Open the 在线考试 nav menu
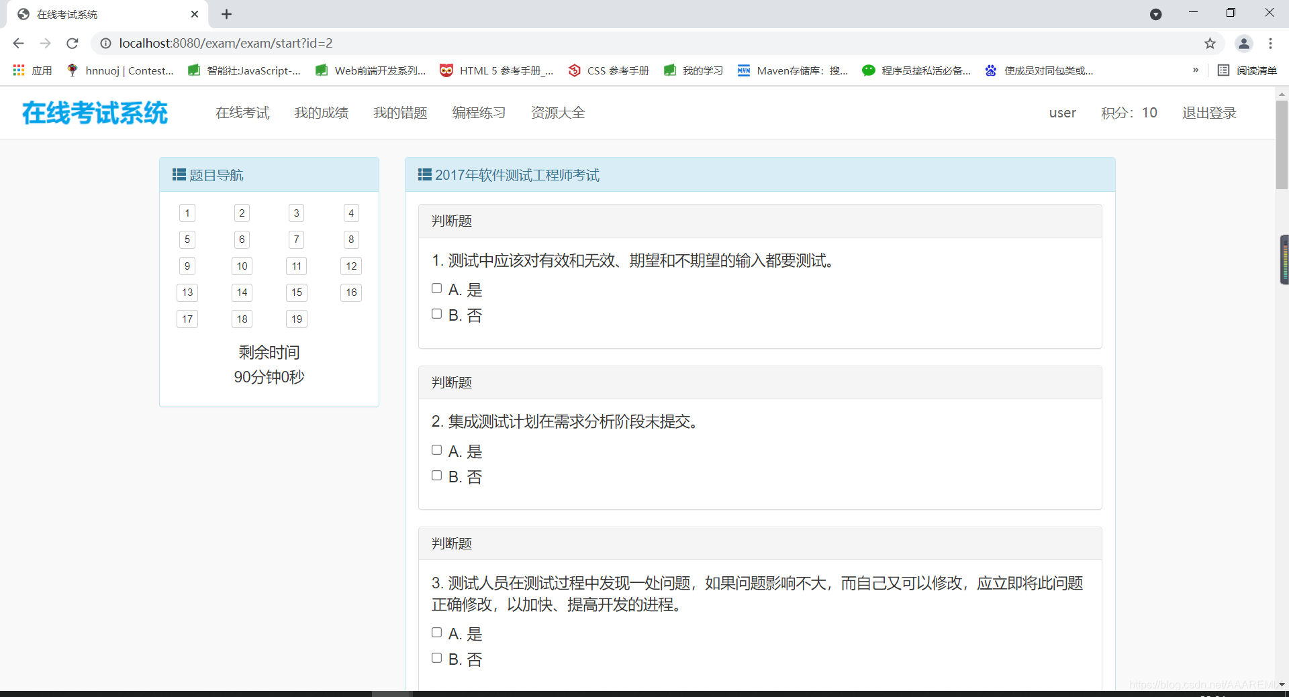Viewport: 1289px width, 697px height. pos(242,113)
